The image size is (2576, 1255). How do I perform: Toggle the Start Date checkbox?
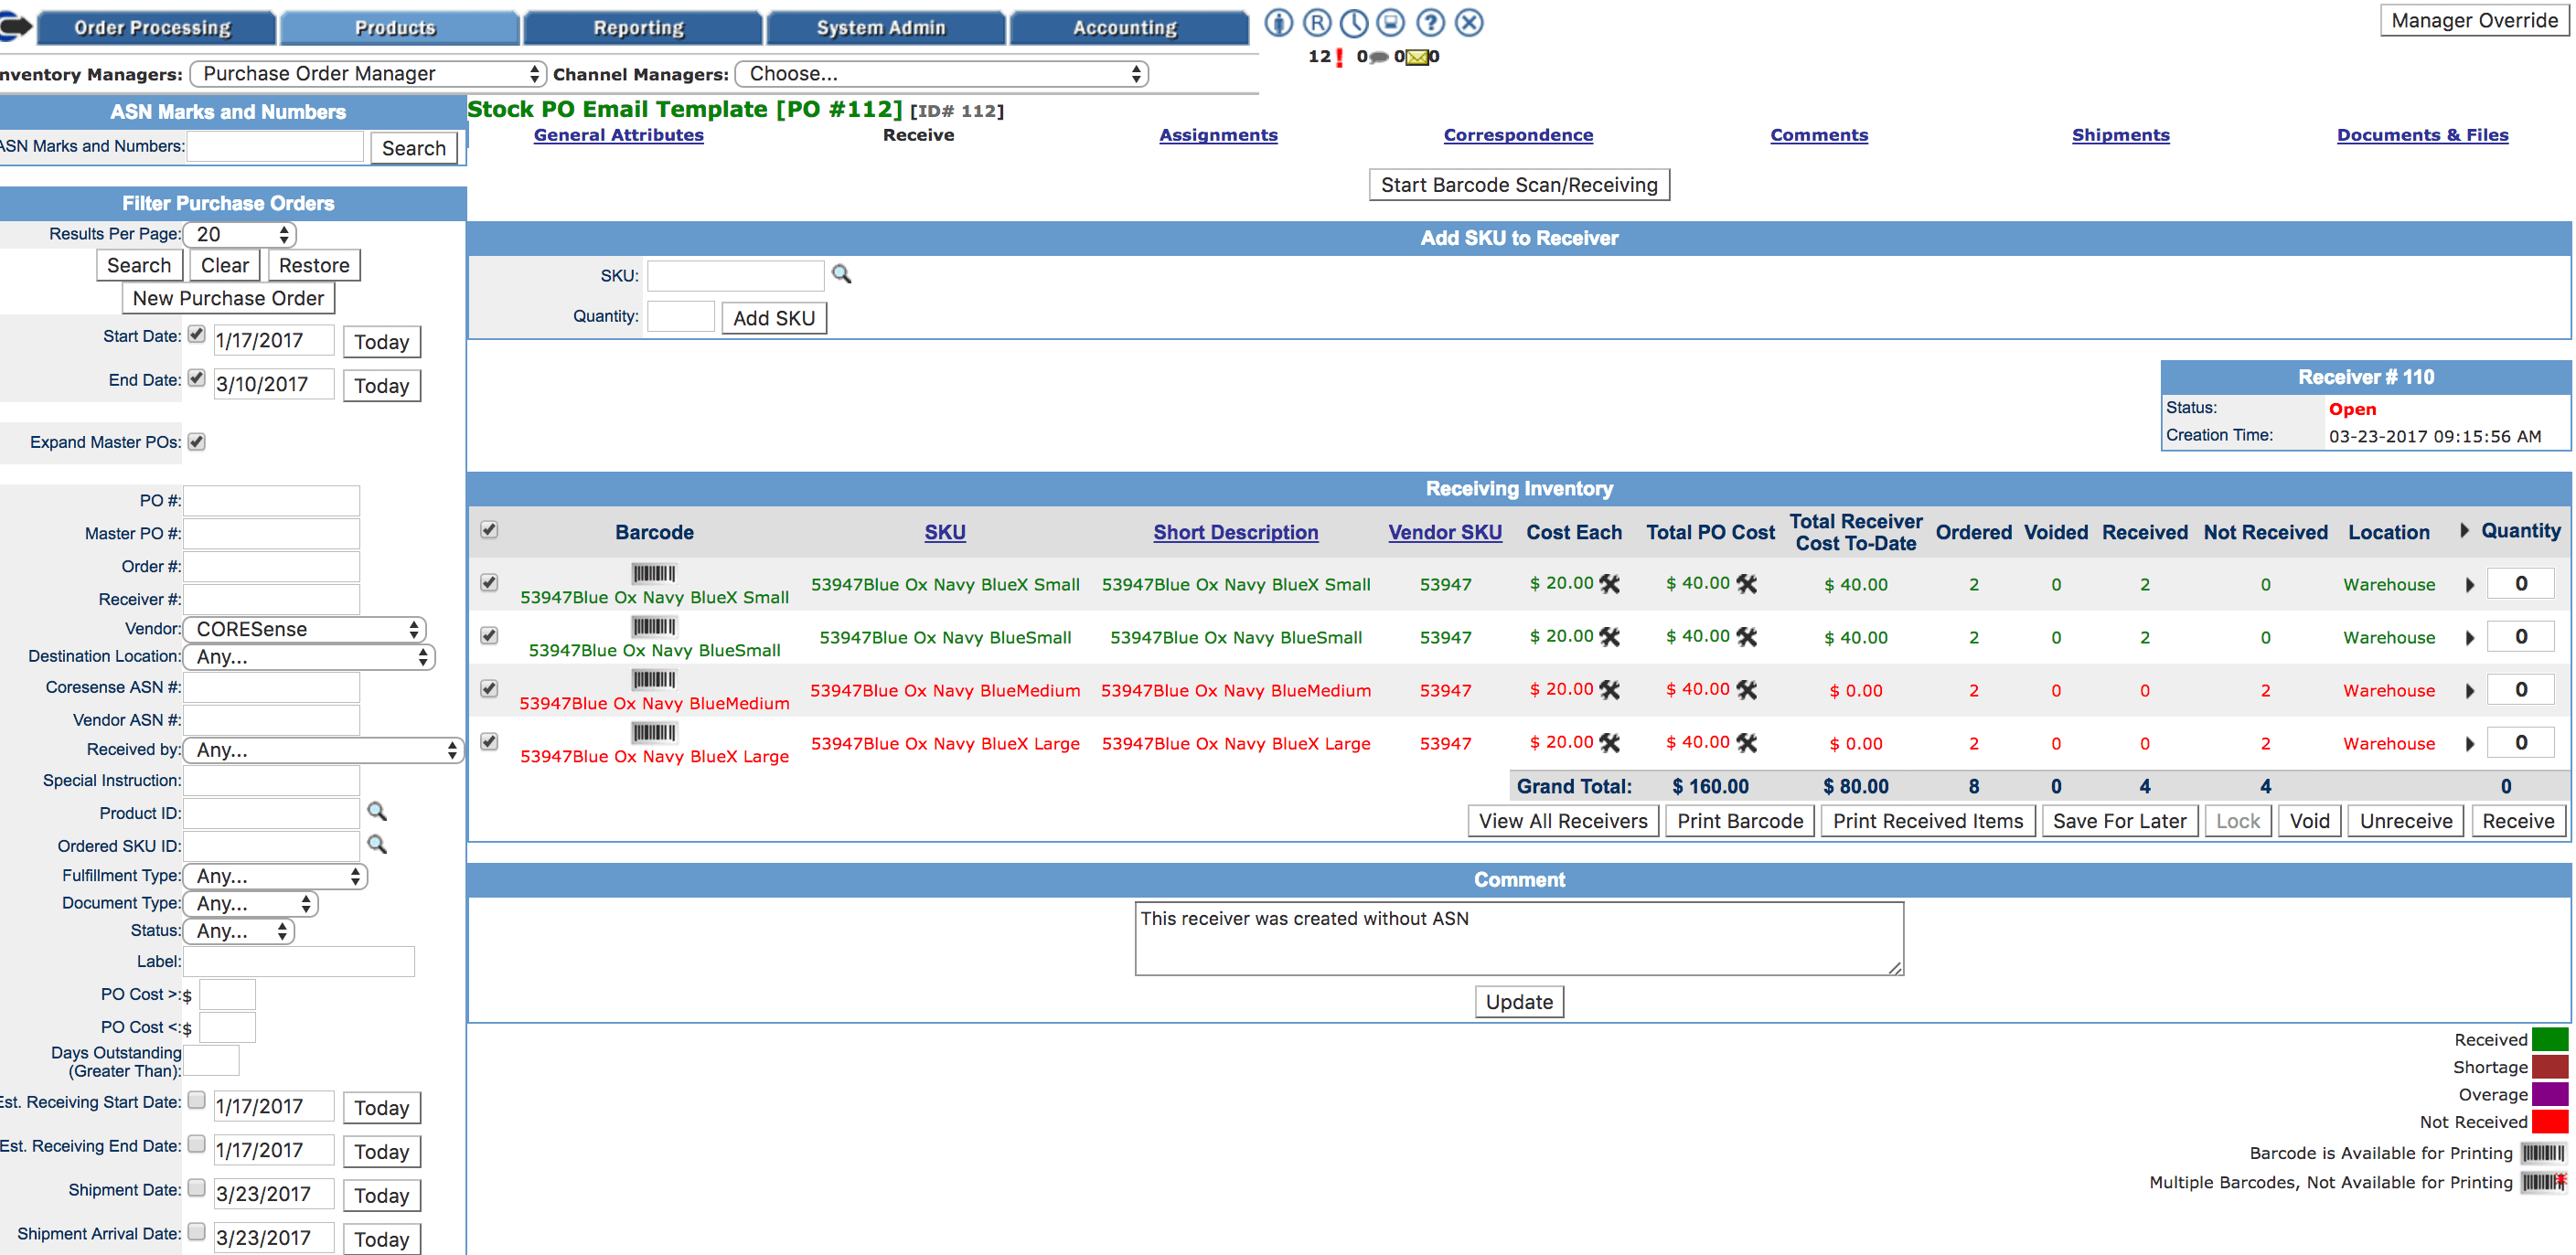click(x=197, y=334)
